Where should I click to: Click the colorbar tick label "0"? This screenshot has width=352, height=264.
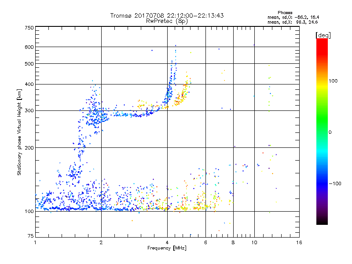tap(330, 132)
